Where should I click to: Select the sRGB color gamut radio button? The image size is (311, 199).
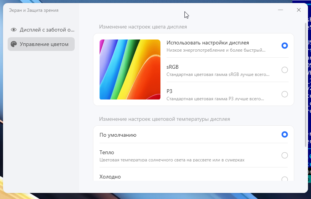point(285,70)
